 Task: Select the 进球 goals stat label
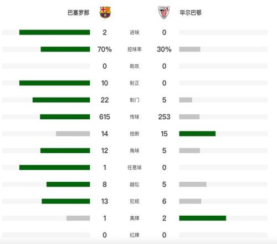click(x=135, y=32)
